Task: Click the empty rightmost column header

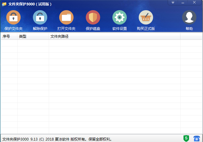Action: click(x=191, y=36)
